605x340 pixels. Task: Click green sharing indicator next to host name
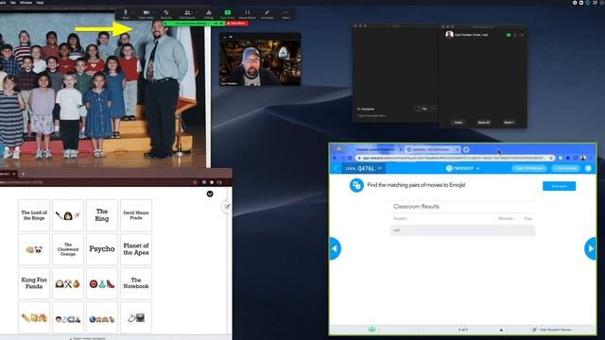click(x=509, y=35)
